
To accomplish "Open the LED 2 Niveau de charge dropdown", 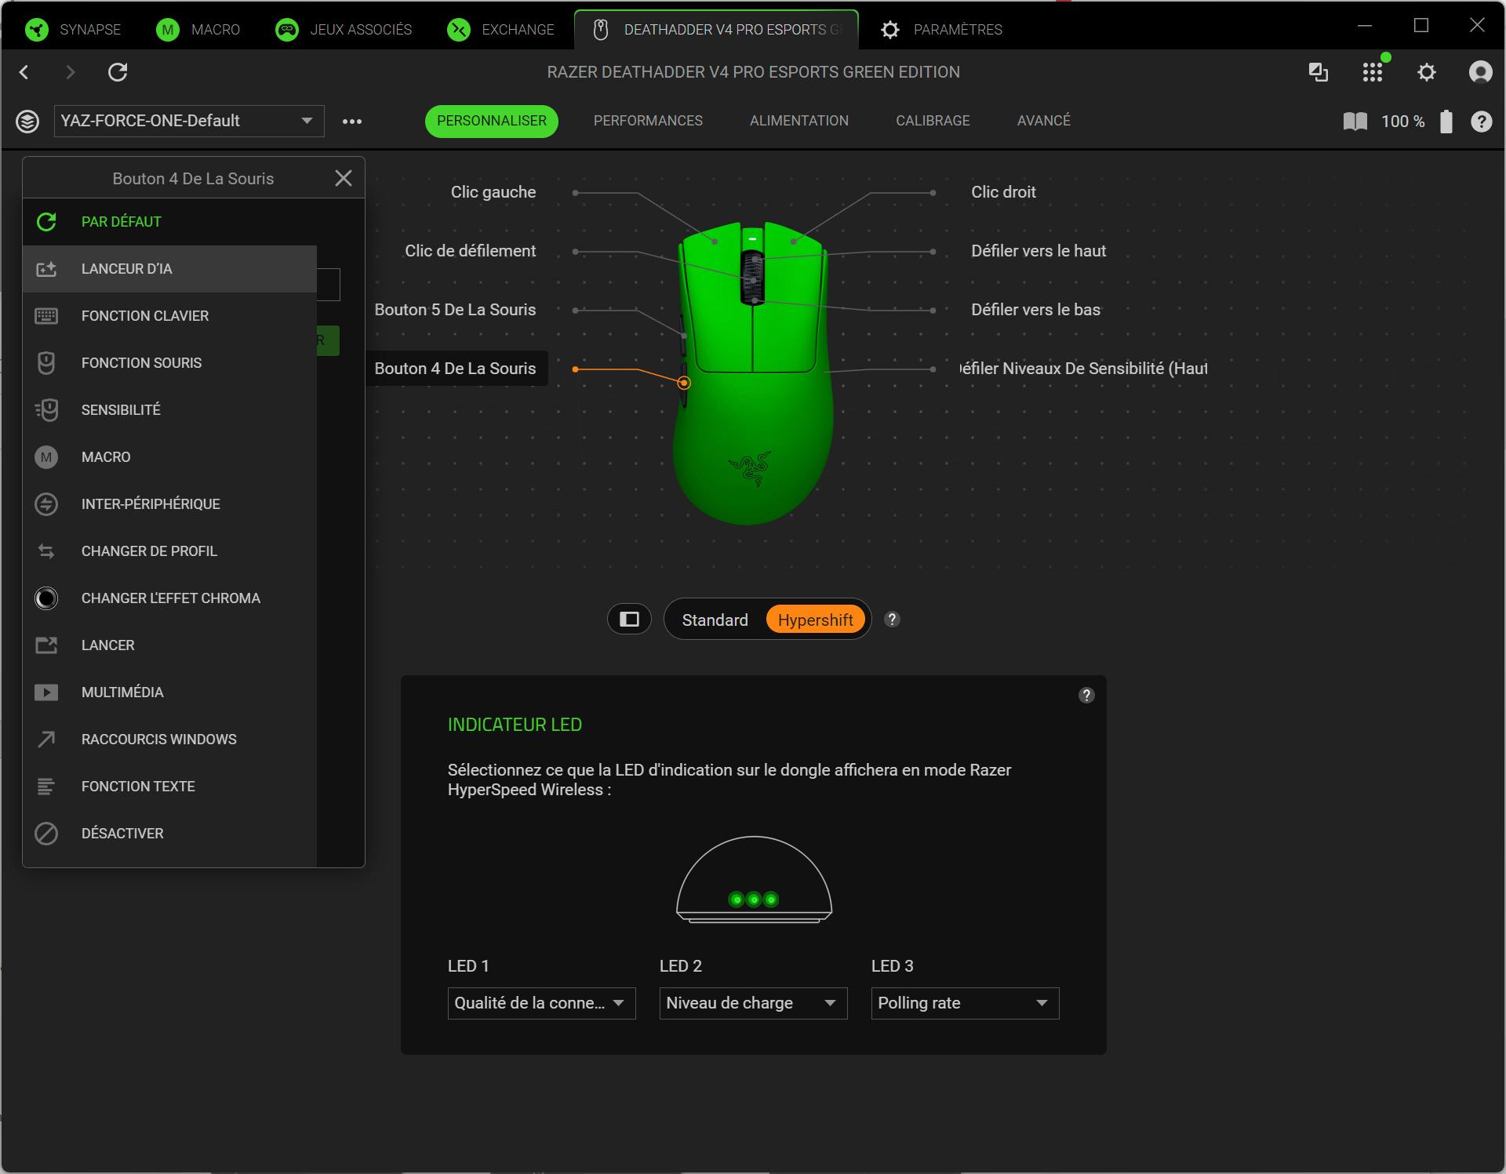I will coord(752,1003).
